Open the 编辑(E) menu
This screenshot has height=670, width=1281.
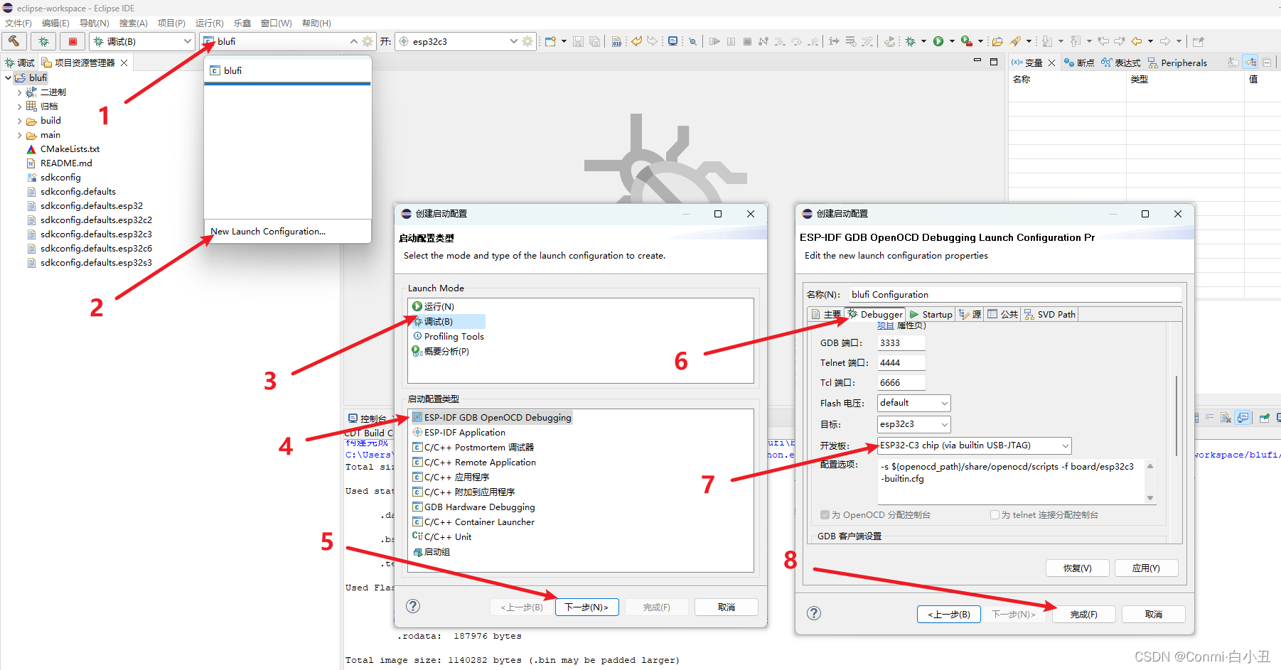click(x=55, y=23)
